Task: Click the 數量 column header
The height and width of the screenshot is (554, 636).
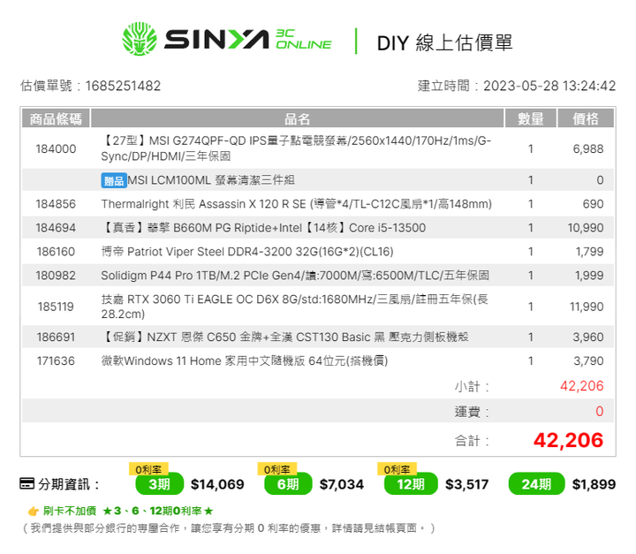Action: (531, 118)
